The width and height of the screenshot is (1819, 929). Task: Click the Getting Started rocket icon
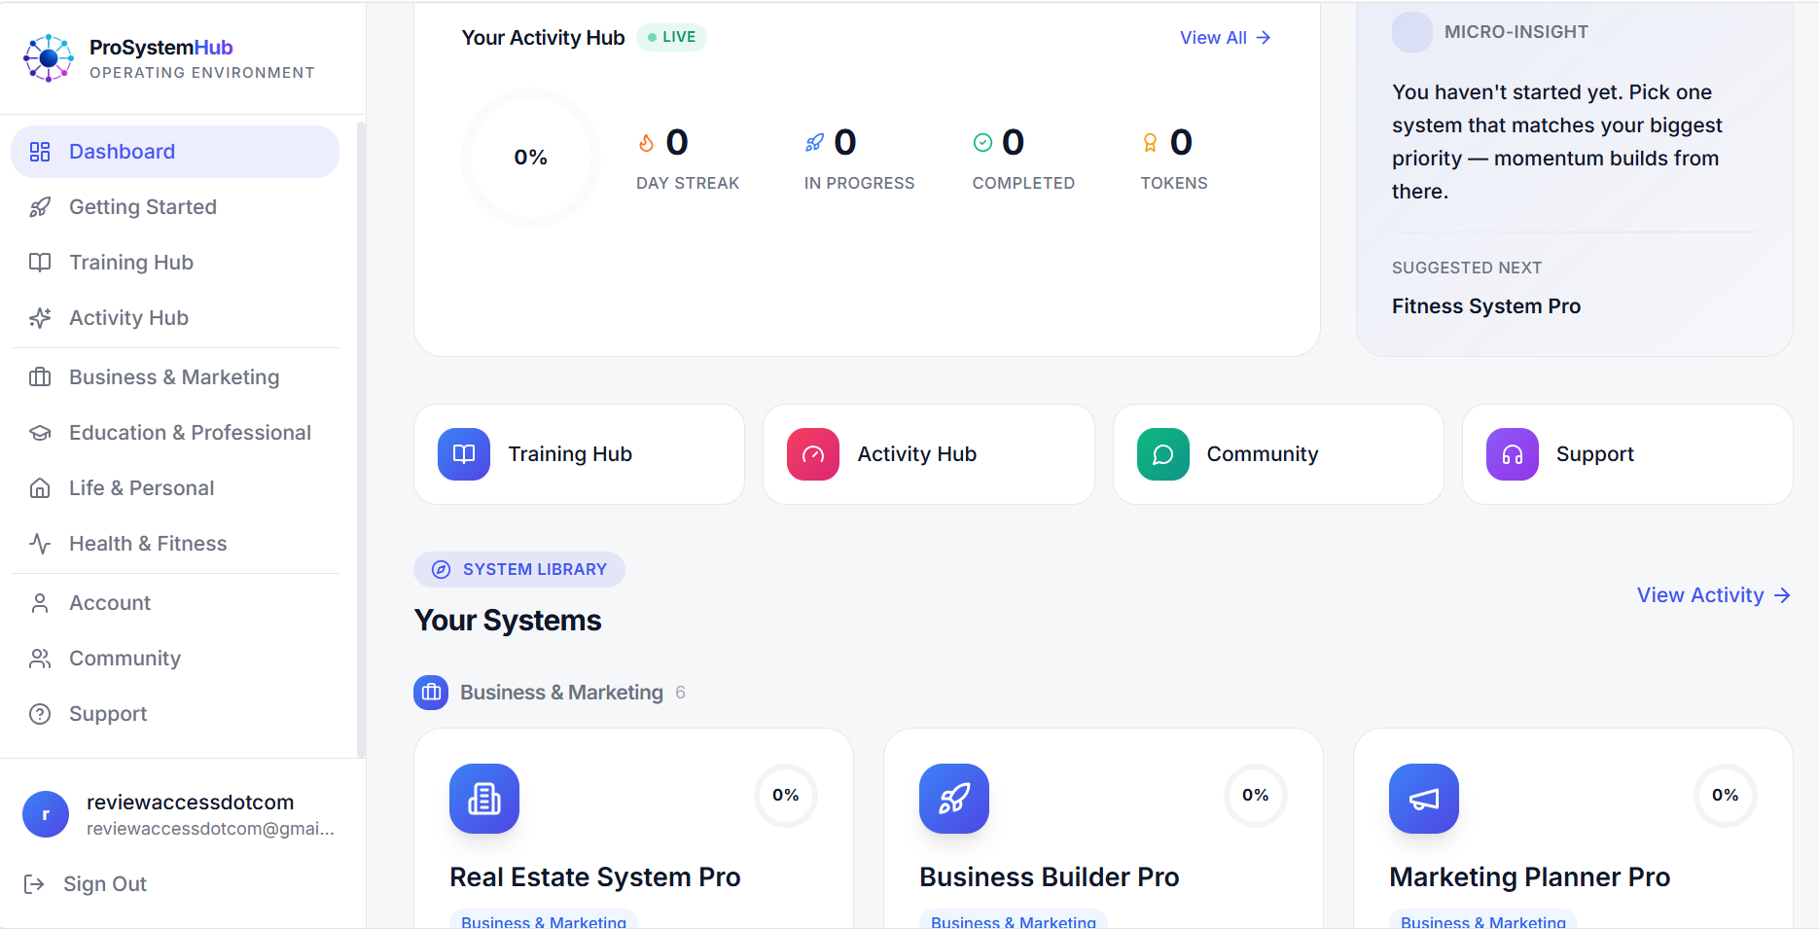point(40,207)
